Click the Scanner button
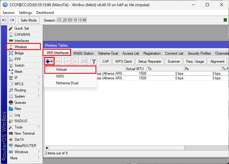This screenshot has width=229, height=164. tap(174, 61)
